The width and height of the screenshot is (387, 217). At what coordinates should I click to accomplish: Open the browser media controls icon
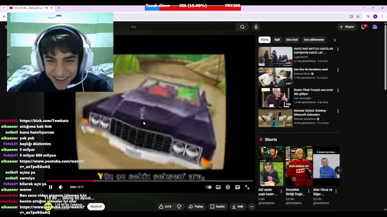point(368,17)
